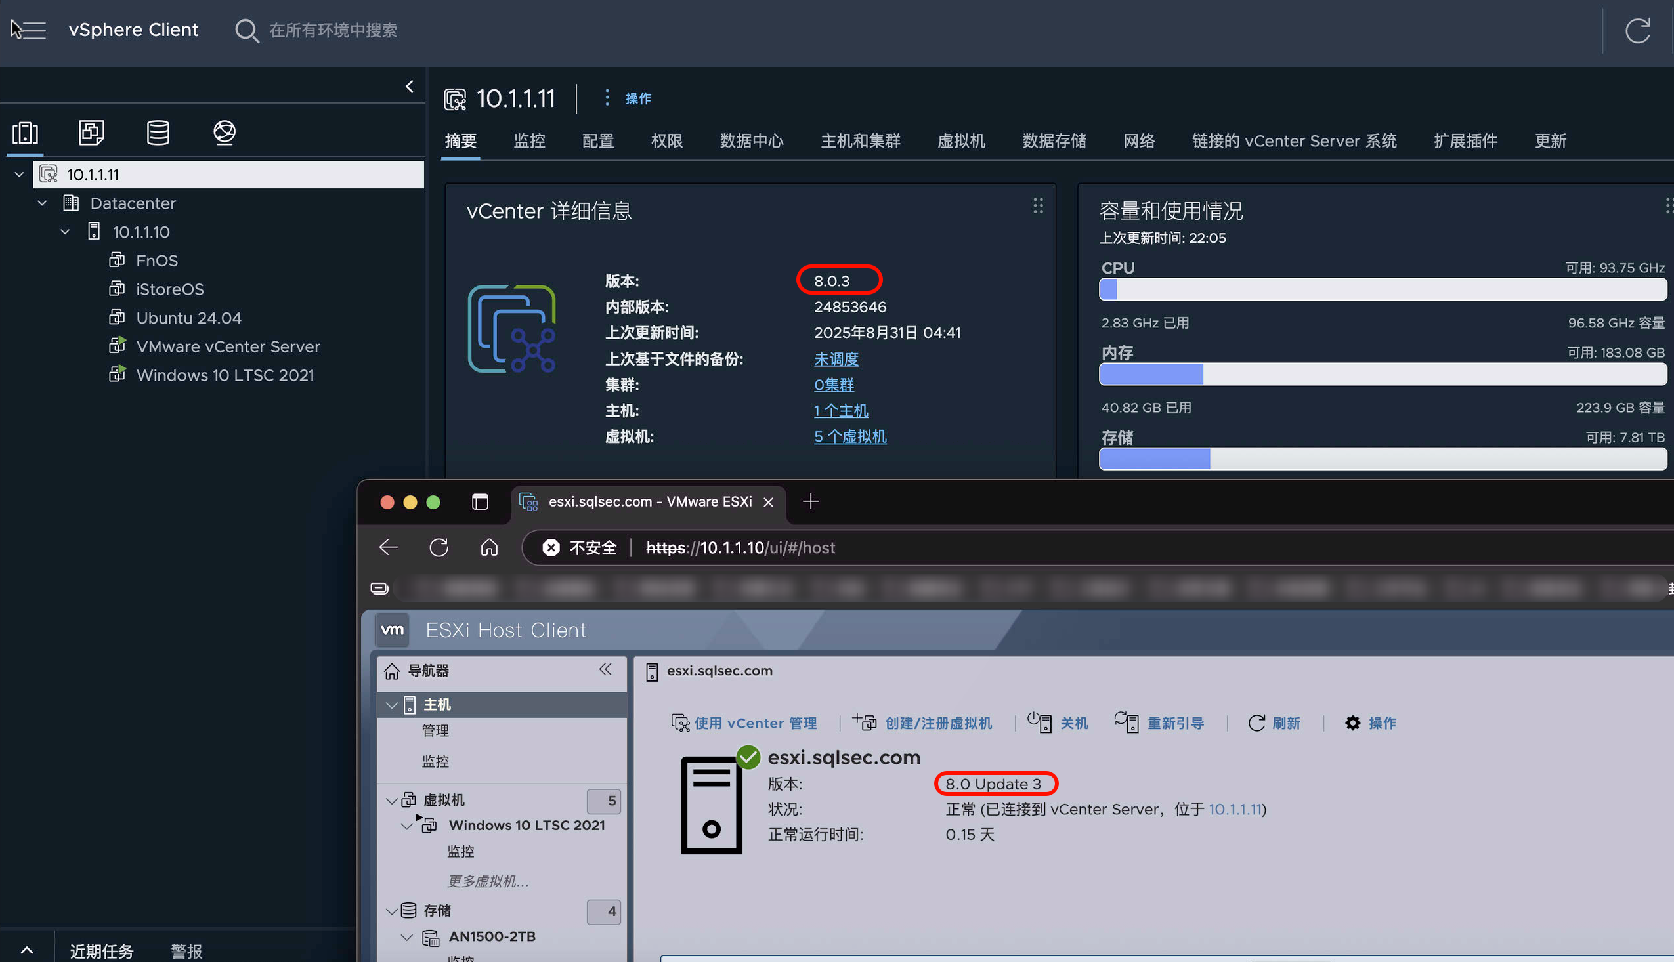Click 管理 under 主机 in ESXi navigator
The width and height of the screenshot is (1674, 962).
pyautogui.click(x=435, y=730)
